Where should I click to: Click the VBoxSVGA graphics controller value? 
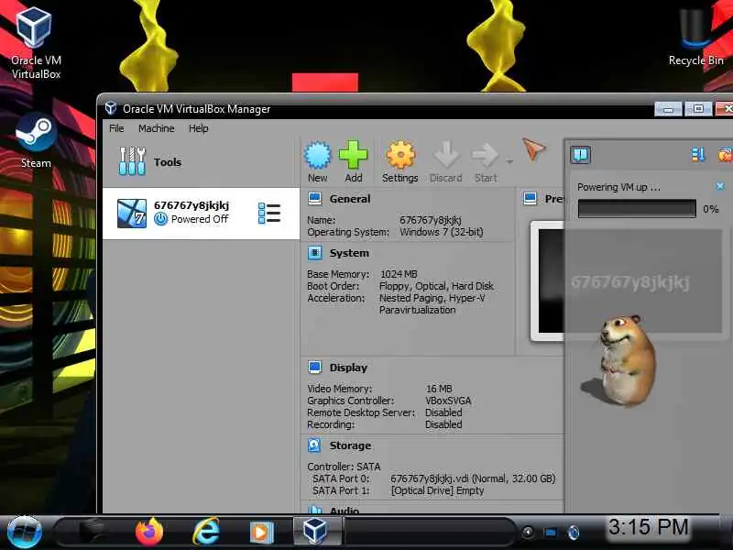(448, 401)
